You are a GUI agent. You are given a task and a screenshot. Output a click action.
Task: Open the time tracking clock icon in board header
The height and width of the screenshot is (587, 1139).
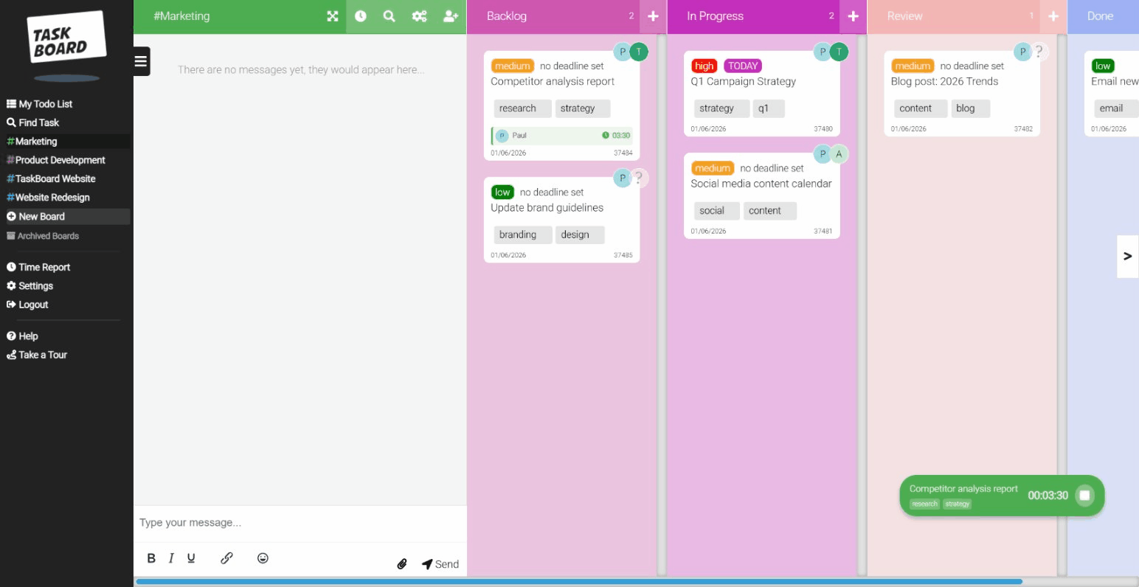[x=361, y=15]
